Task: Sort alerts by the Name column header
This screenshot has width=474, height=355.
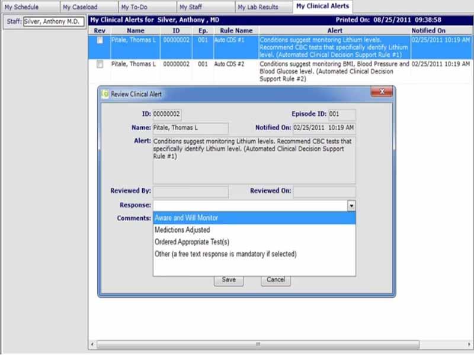Action: pos(136,31)
